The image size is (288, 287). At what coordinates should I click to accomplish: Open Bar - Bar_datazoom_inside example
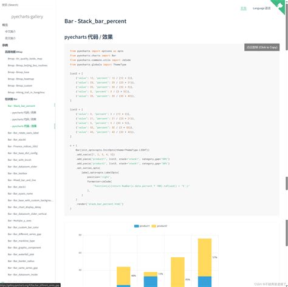(22, 274)
